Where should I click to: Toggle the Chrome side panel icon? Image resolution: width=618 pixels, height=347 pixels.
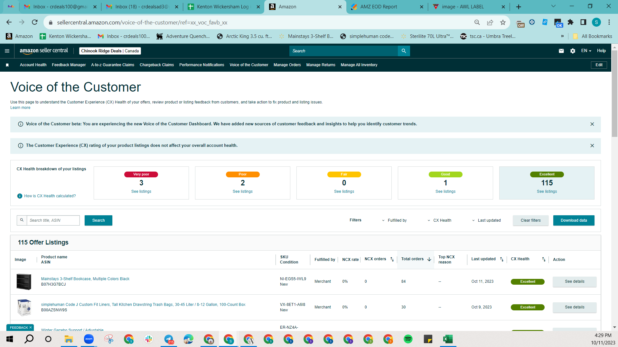[583, 22]
